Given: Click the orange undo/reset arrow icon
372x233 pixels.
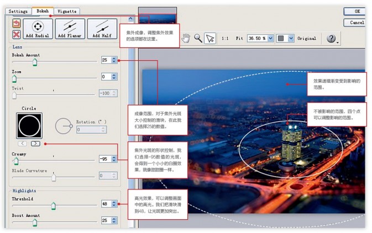Looking at the screenshot, I should (17, 24).
